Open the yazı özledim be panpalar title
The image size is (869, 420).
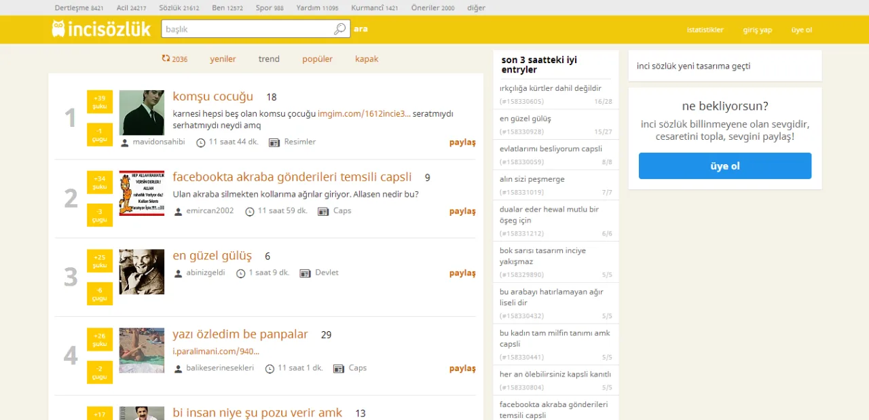tap(240, 334)
